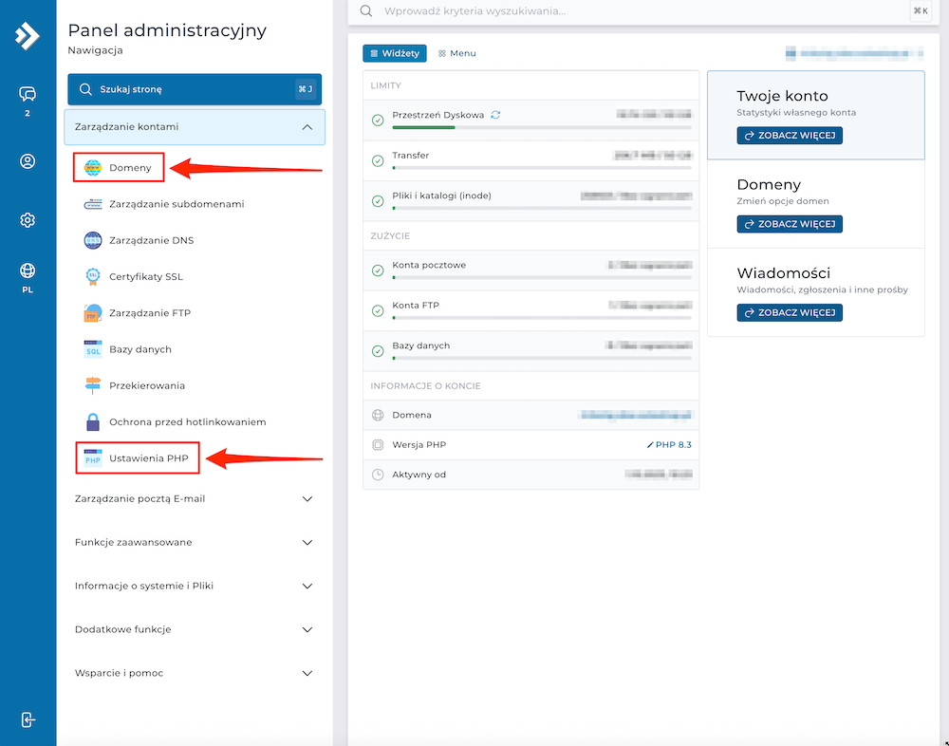949x746 pixels.
Task: Expand Informacje o systemie i Pliki section
Action: point(195,587)
